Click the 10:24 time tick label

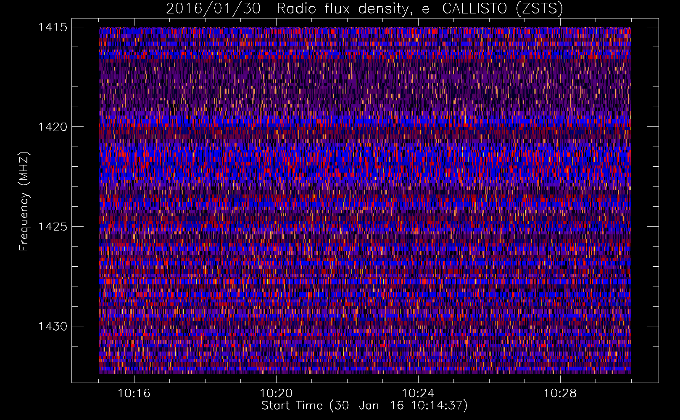[x=418, y=394]
